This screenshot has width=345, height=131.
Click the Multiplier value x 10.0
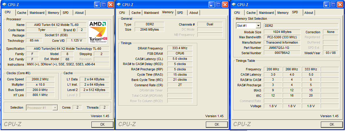click(40, 84)
